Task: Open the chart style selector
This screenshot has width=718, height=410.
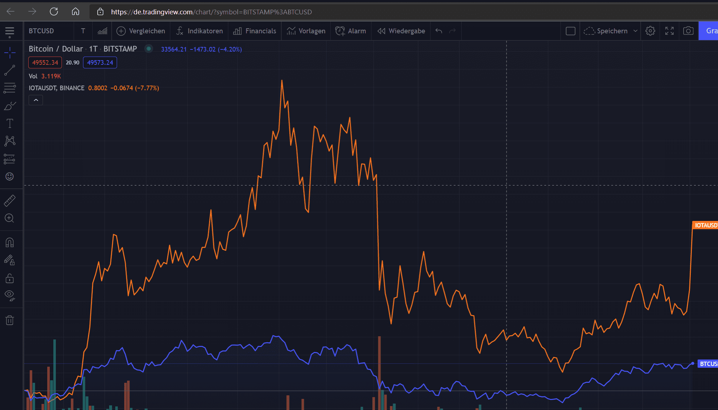Action: point(102,31)
